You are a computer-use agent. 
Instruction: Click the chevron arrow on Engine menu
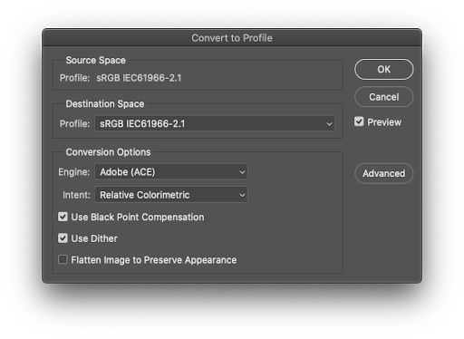coord(242,172)
